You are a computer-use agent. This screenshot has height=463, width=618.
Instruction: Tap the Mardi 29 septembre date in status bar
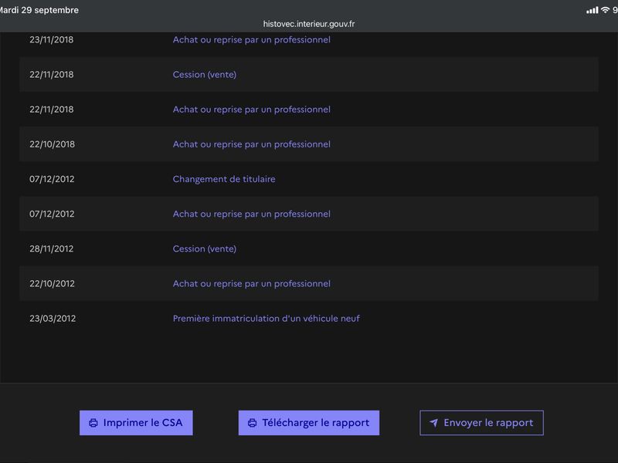point(39,10)
